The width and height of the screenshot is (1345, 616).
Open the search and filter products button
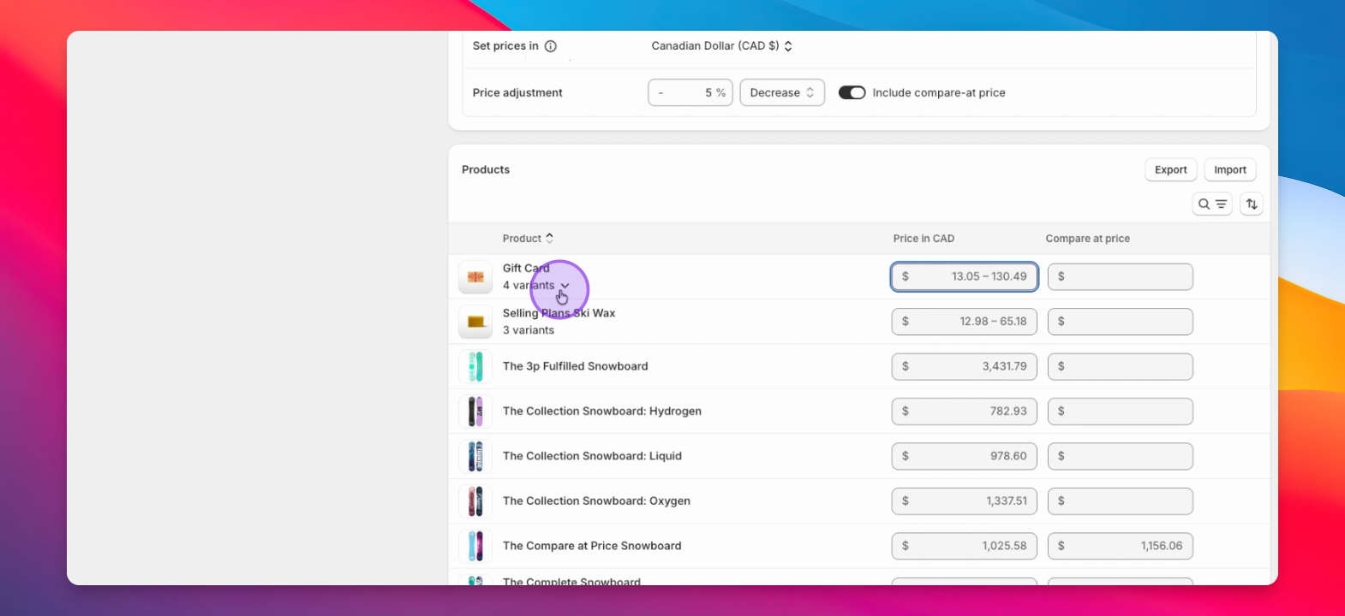1212,204
